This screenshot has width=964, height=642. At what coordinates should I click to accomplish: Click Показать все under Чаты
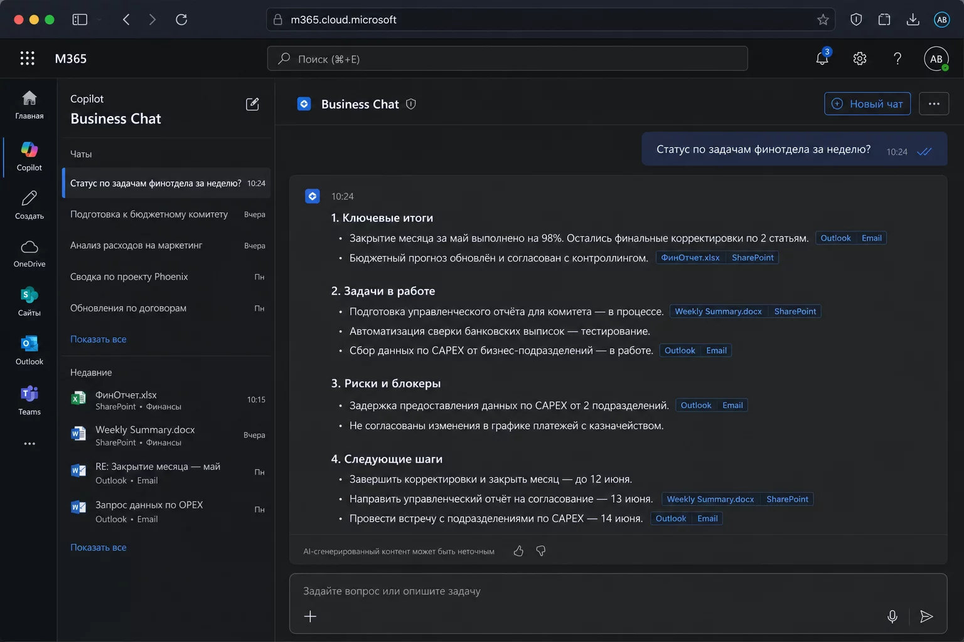coord(99,339)
